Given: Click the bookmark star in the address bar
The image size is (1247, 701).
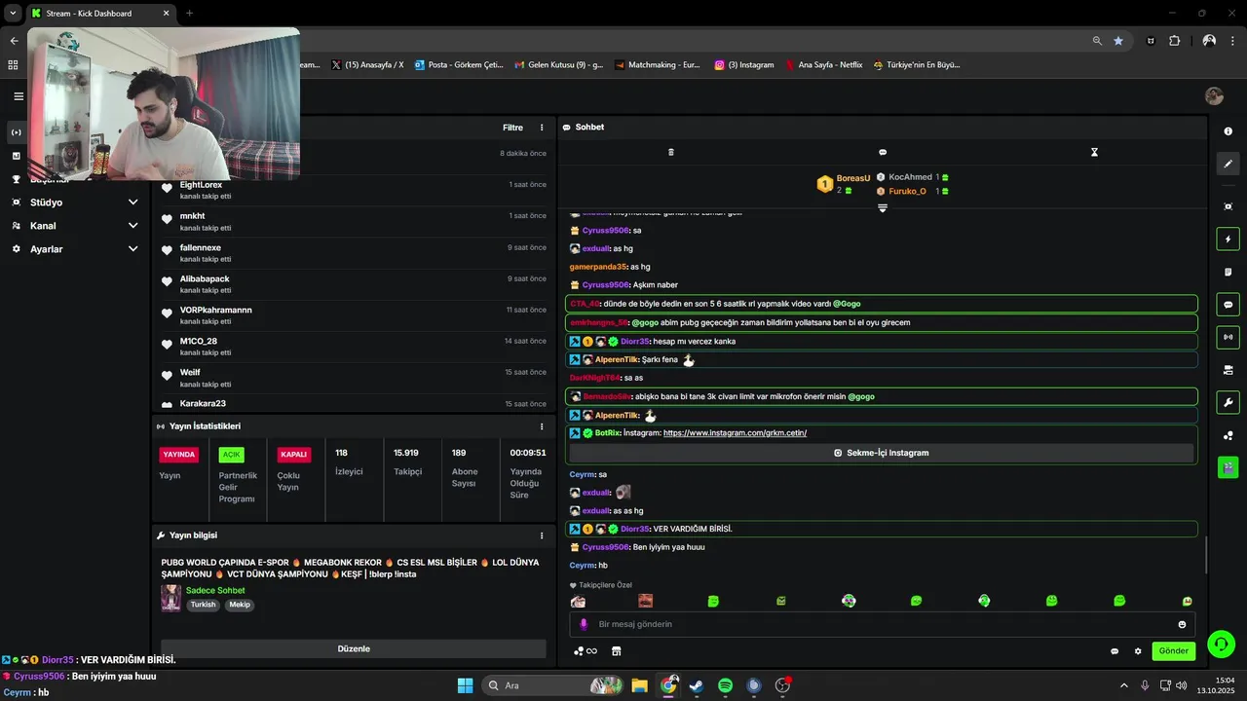Looking at the screenshot, I should 1118,41.
